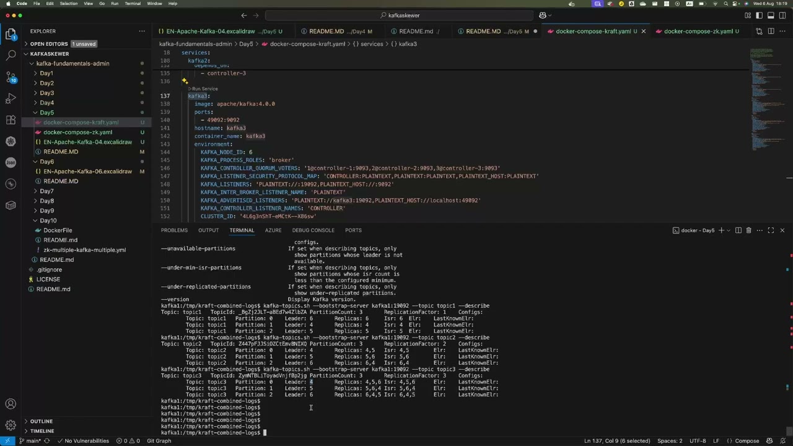This screenshot has width=793, height=446.
Task: Open the Terminal menu in the menu bar
Action: [133, 4]
